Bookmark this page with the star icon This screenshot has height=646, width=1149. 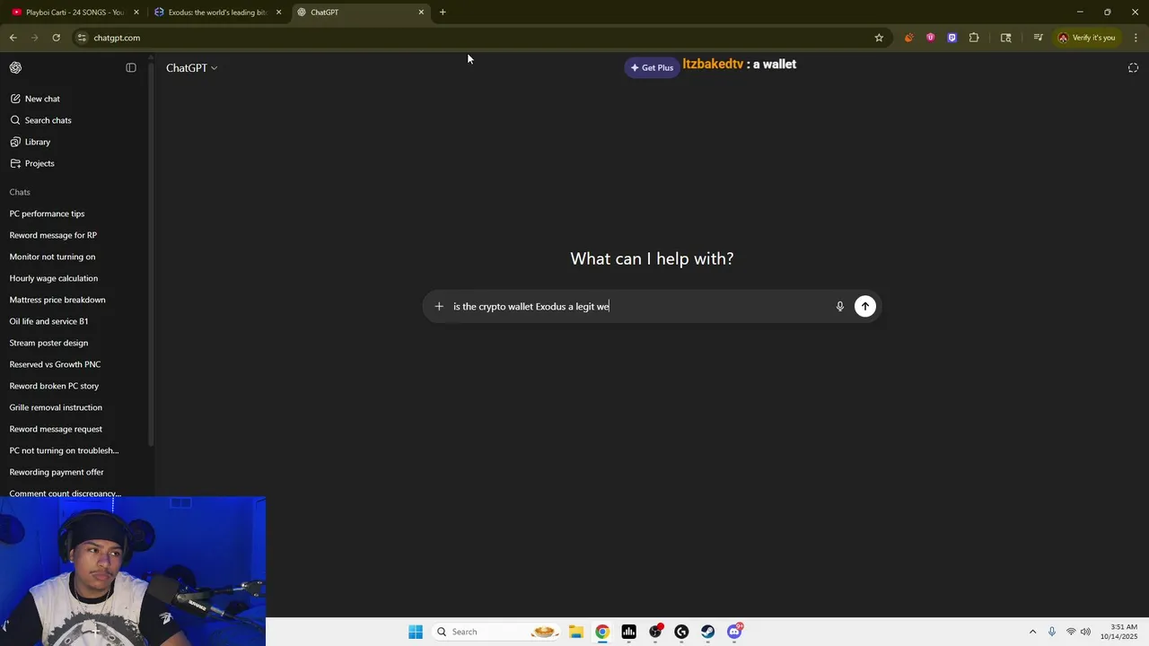(879, 38)
